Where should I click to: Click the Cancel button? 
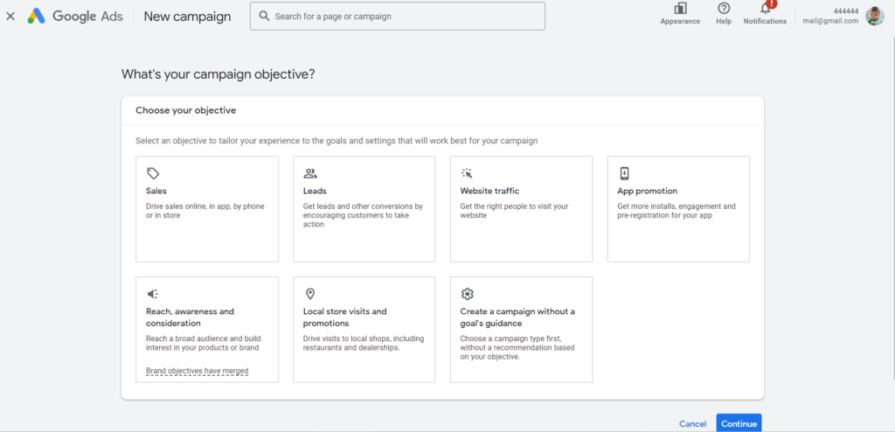coord(692,423)
